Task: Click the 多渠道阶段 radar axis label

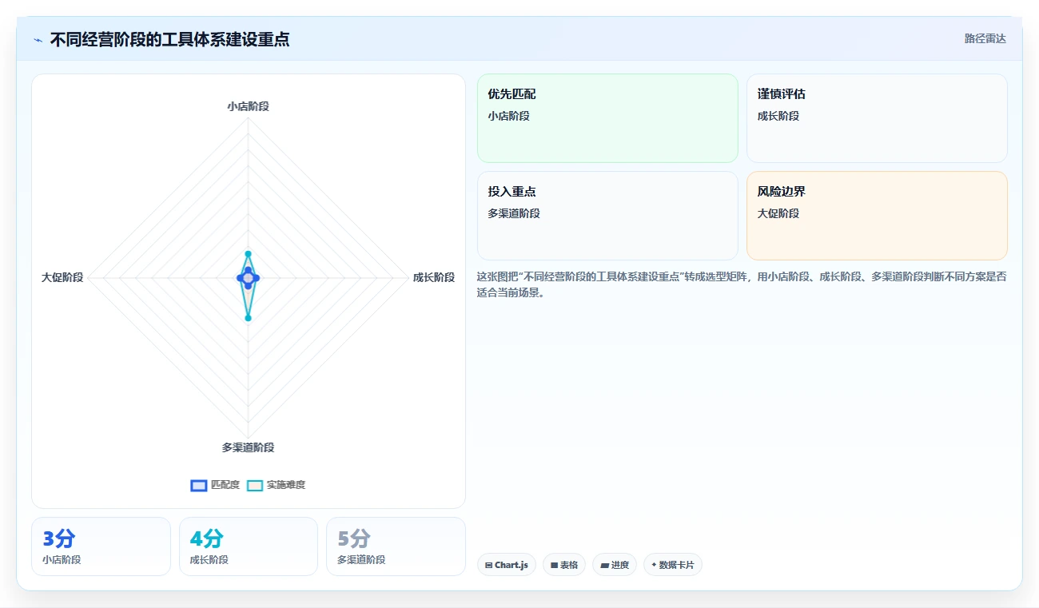Action: tap(248, 447)
